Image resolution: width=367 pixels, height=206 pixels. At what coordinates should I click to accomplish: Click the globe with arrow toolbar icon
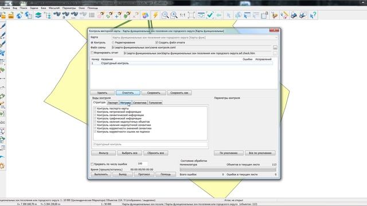coord(19,15)
